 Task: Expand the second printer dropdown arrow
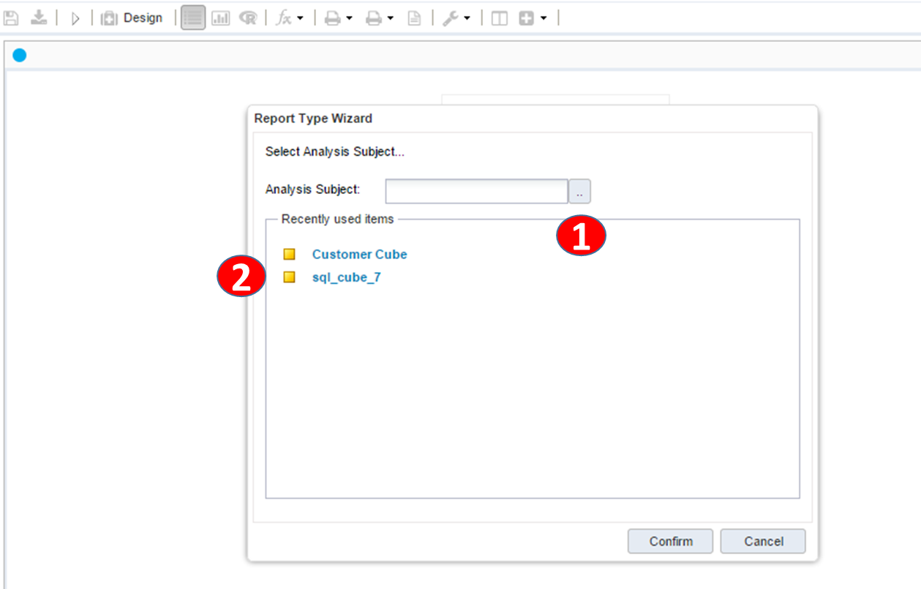pos(391,18)
